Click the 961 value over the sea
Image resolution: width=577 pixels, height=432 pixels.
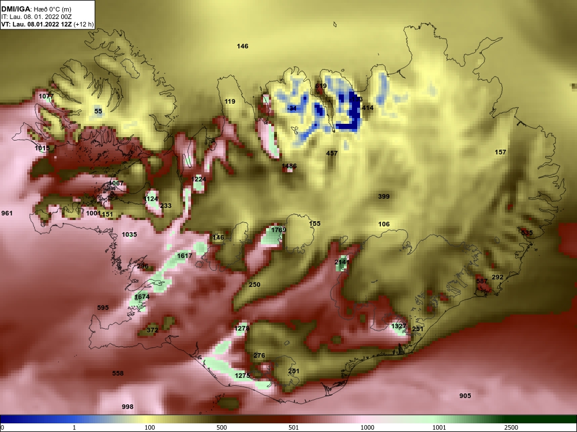click(x=7, y=213)
